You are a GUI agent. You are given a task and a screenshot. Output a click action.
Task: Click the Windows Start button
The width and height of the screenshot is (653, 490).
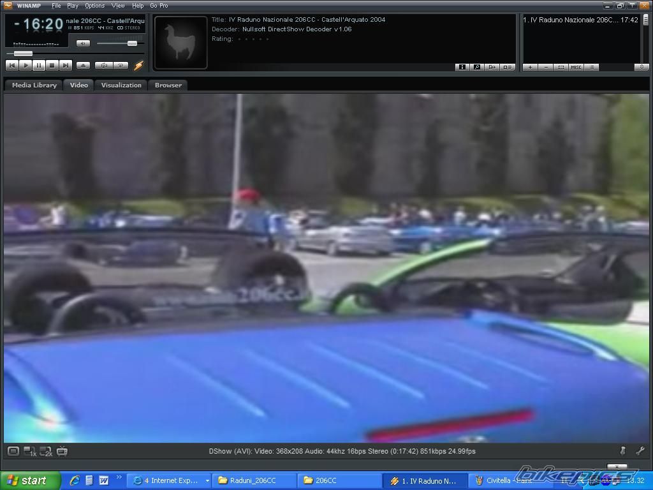tap(29, 480)
